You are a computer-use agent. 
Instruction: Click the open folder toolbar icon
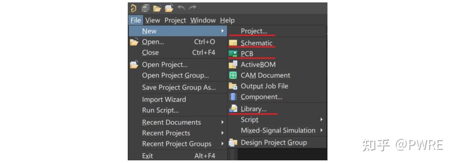(157, 8)
